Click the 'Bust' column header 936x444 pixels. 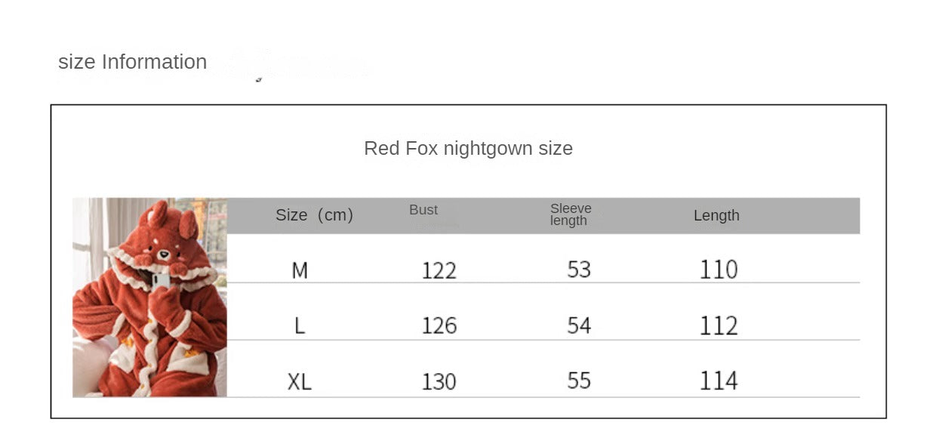coord(423,210)
